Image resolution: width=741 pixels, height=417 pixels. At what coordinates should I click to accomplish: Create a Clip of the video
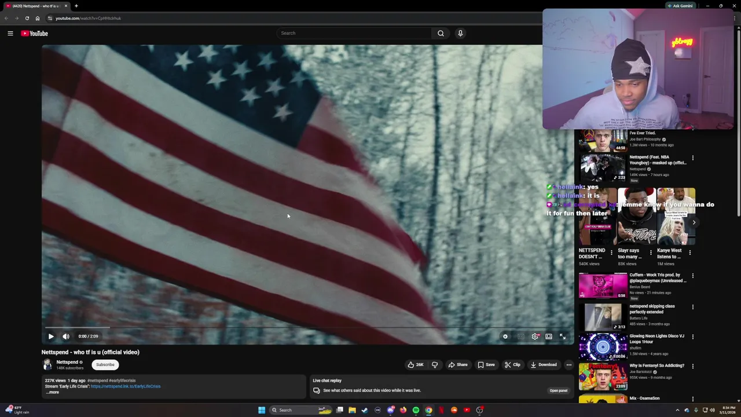pos(512,365)
